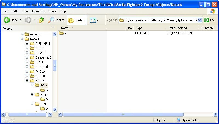Open the Edit menu
219x124 pixels.
[15, 11]
